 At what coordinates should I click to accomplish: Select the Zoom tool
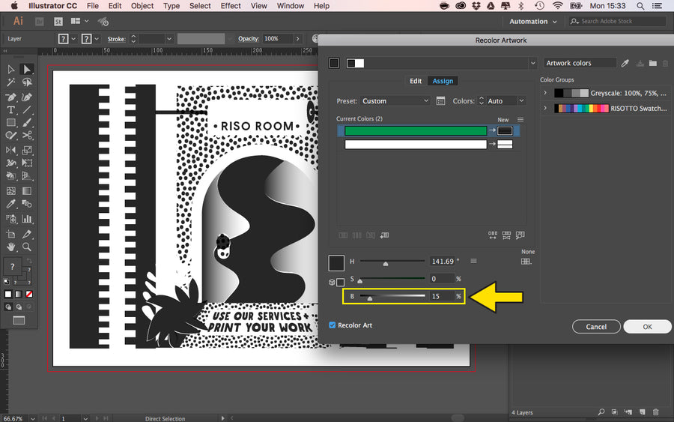click(27, 247)
